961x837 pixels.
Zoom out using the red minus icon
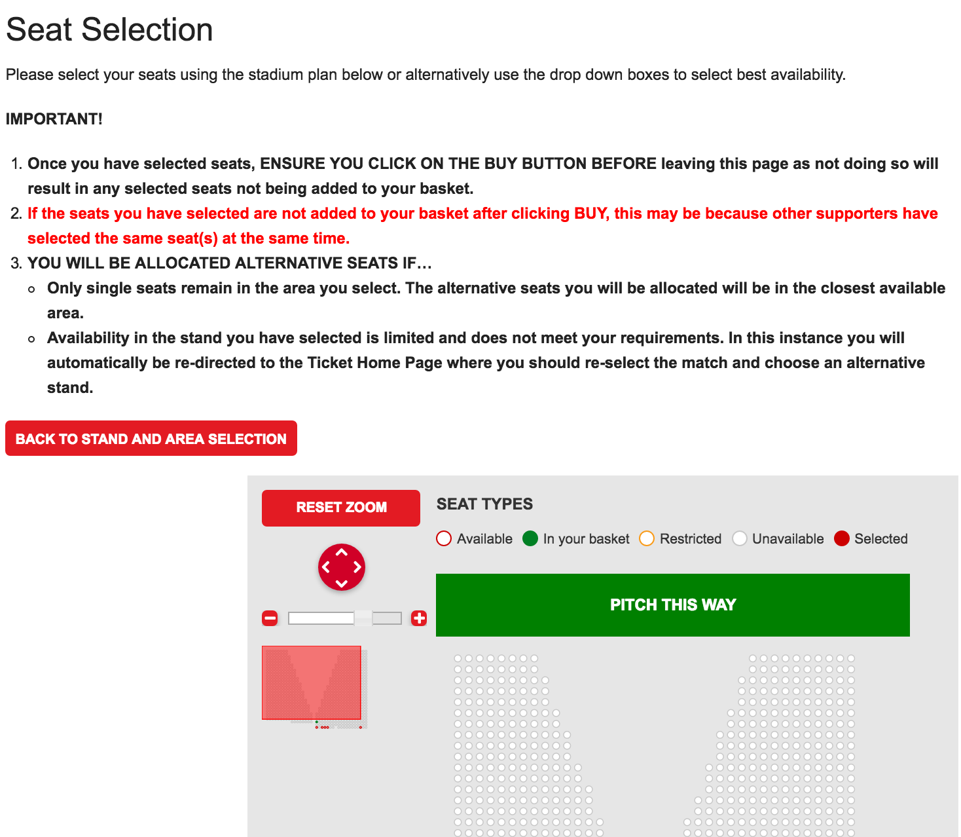coord(270,618)
